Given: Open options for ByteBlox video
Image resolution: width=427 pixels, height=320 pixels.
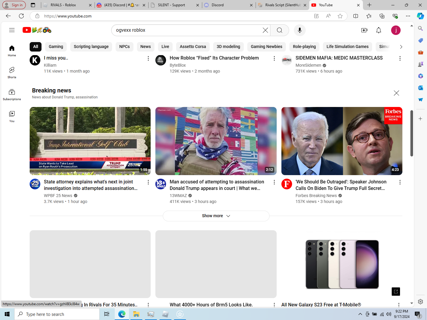Looking at the screenshot, I should (x=274, y=58).
